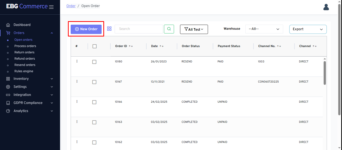Image resolution: width=342 pixels, height=150 pixels.
Task: Open three-dot menu for order 10166
Action: (x=77, y=102)
